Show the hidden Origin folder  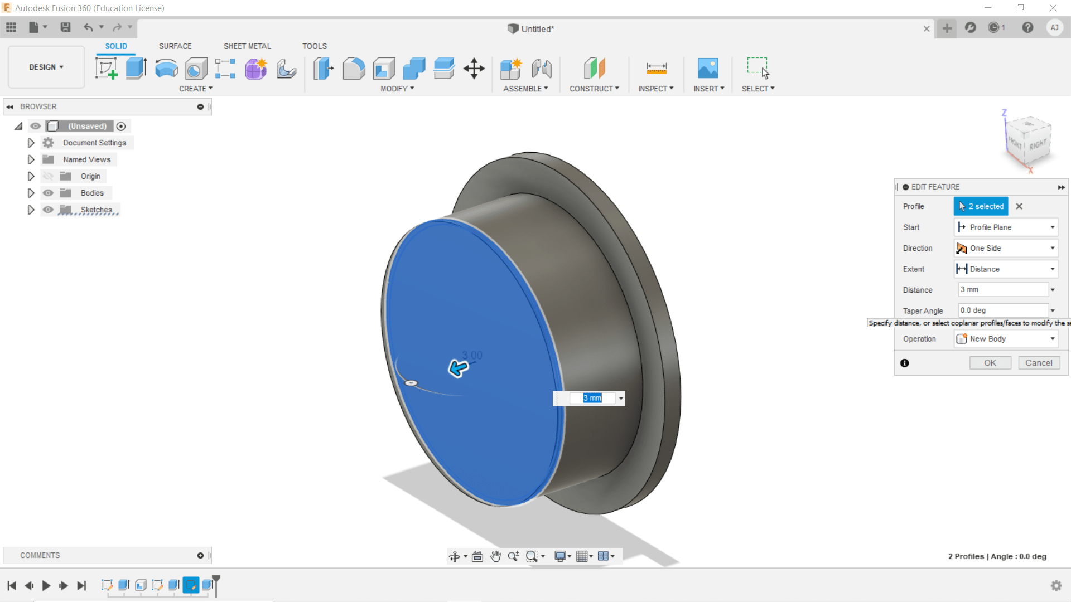tap(49, 176)
